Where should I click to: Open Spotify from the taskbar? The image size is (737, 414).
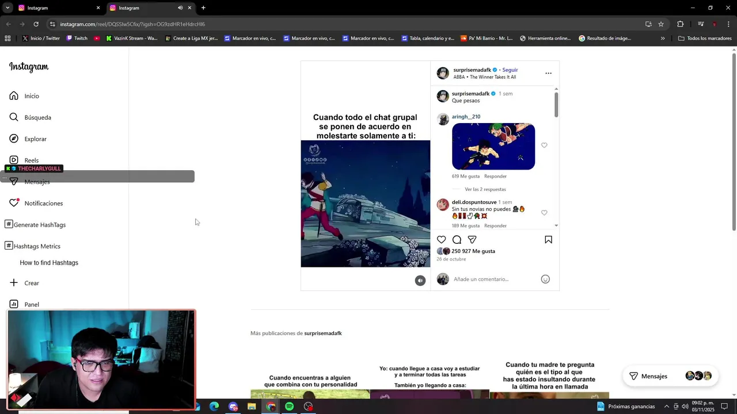click(x=290, y=407)
